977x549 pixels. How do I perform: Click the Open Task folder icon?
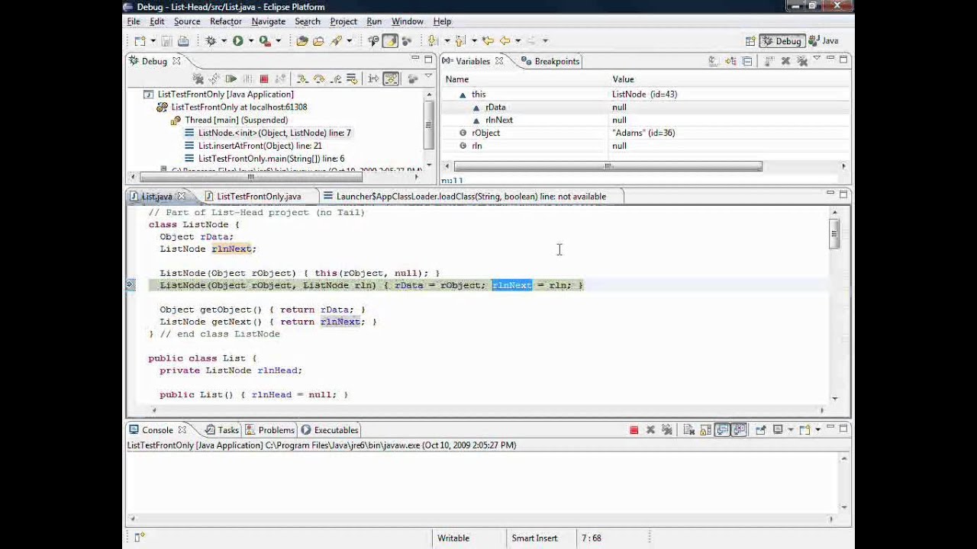point(318,40)
